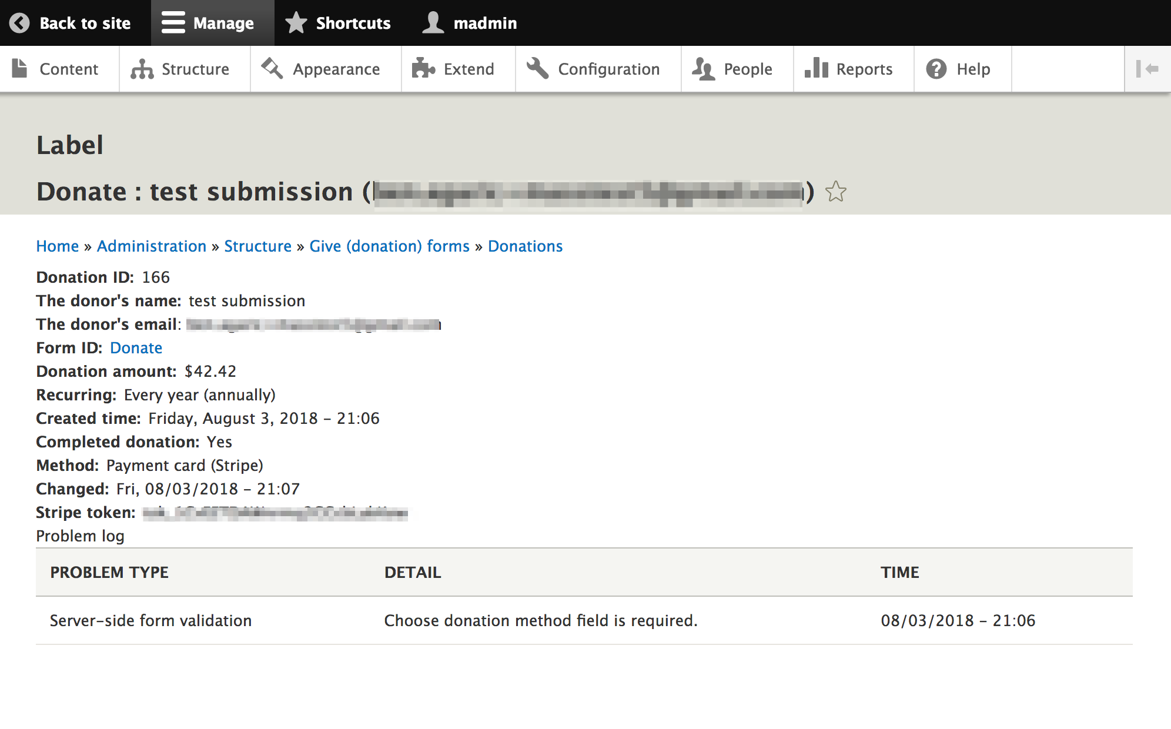Open the madmin user account menu

pos(470,23)
